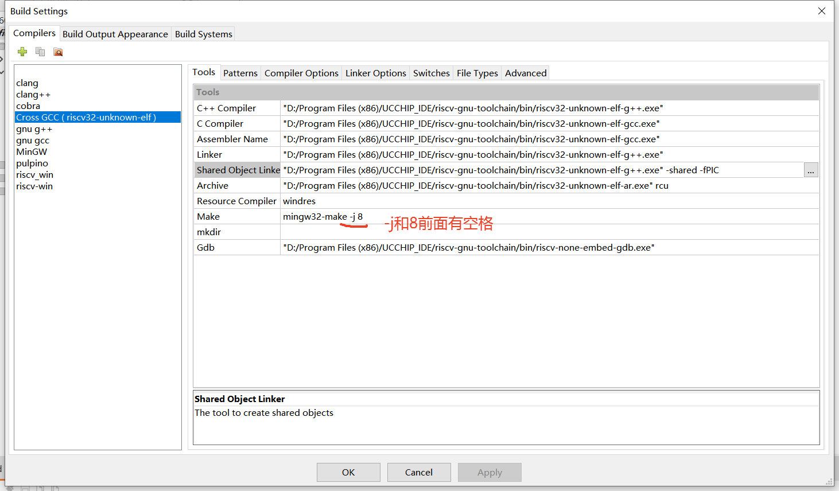The image size is (839, 491).
Task: Click the Make row label
Action: [237, 216]
